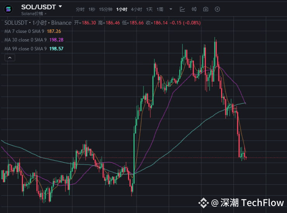Switch to the 1天 timeframe
The image size is (287, 213).
(x=149, y=9)
